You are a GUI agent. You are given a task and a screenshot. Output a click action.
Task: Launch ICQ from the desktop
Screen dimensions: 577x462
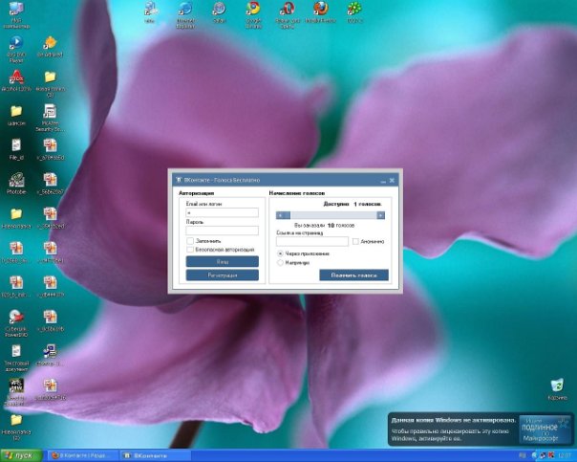point(355,10)
